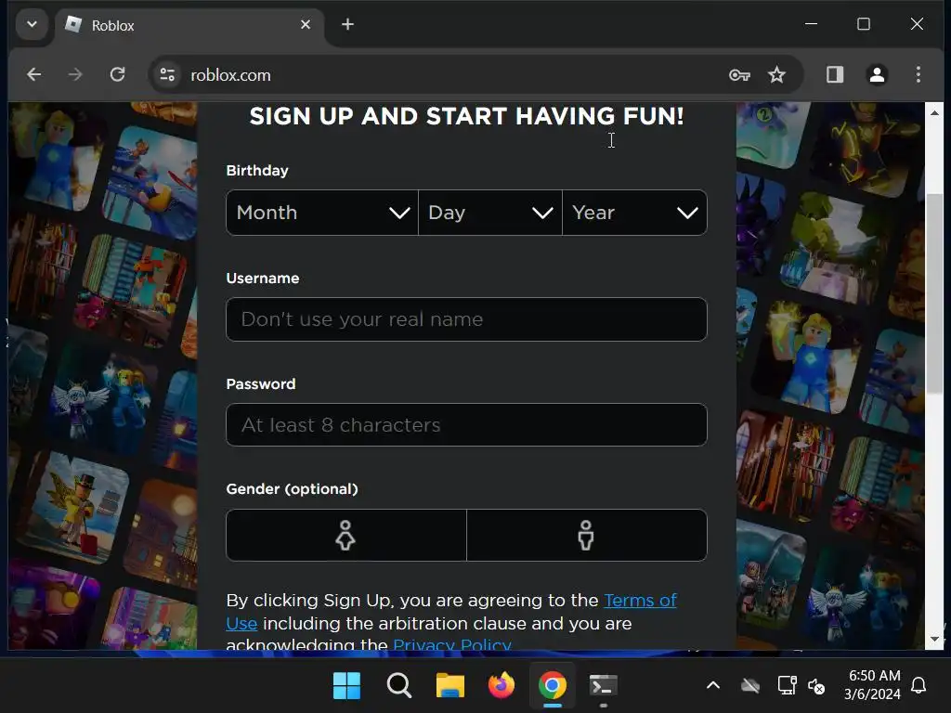
Task: Reload the Roblox page
Action: click(x=117, y=74)
